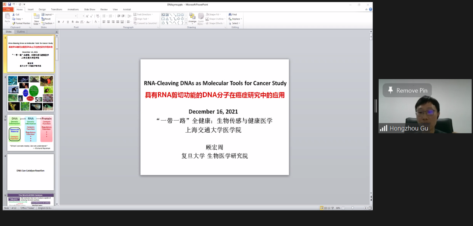
Task: Switch to the Design ribbon tab
Action: click(x=42, y=9)
